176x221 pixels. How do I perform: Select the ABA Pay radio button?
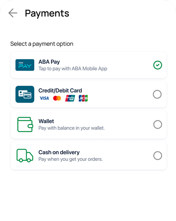tap(158, 65)
